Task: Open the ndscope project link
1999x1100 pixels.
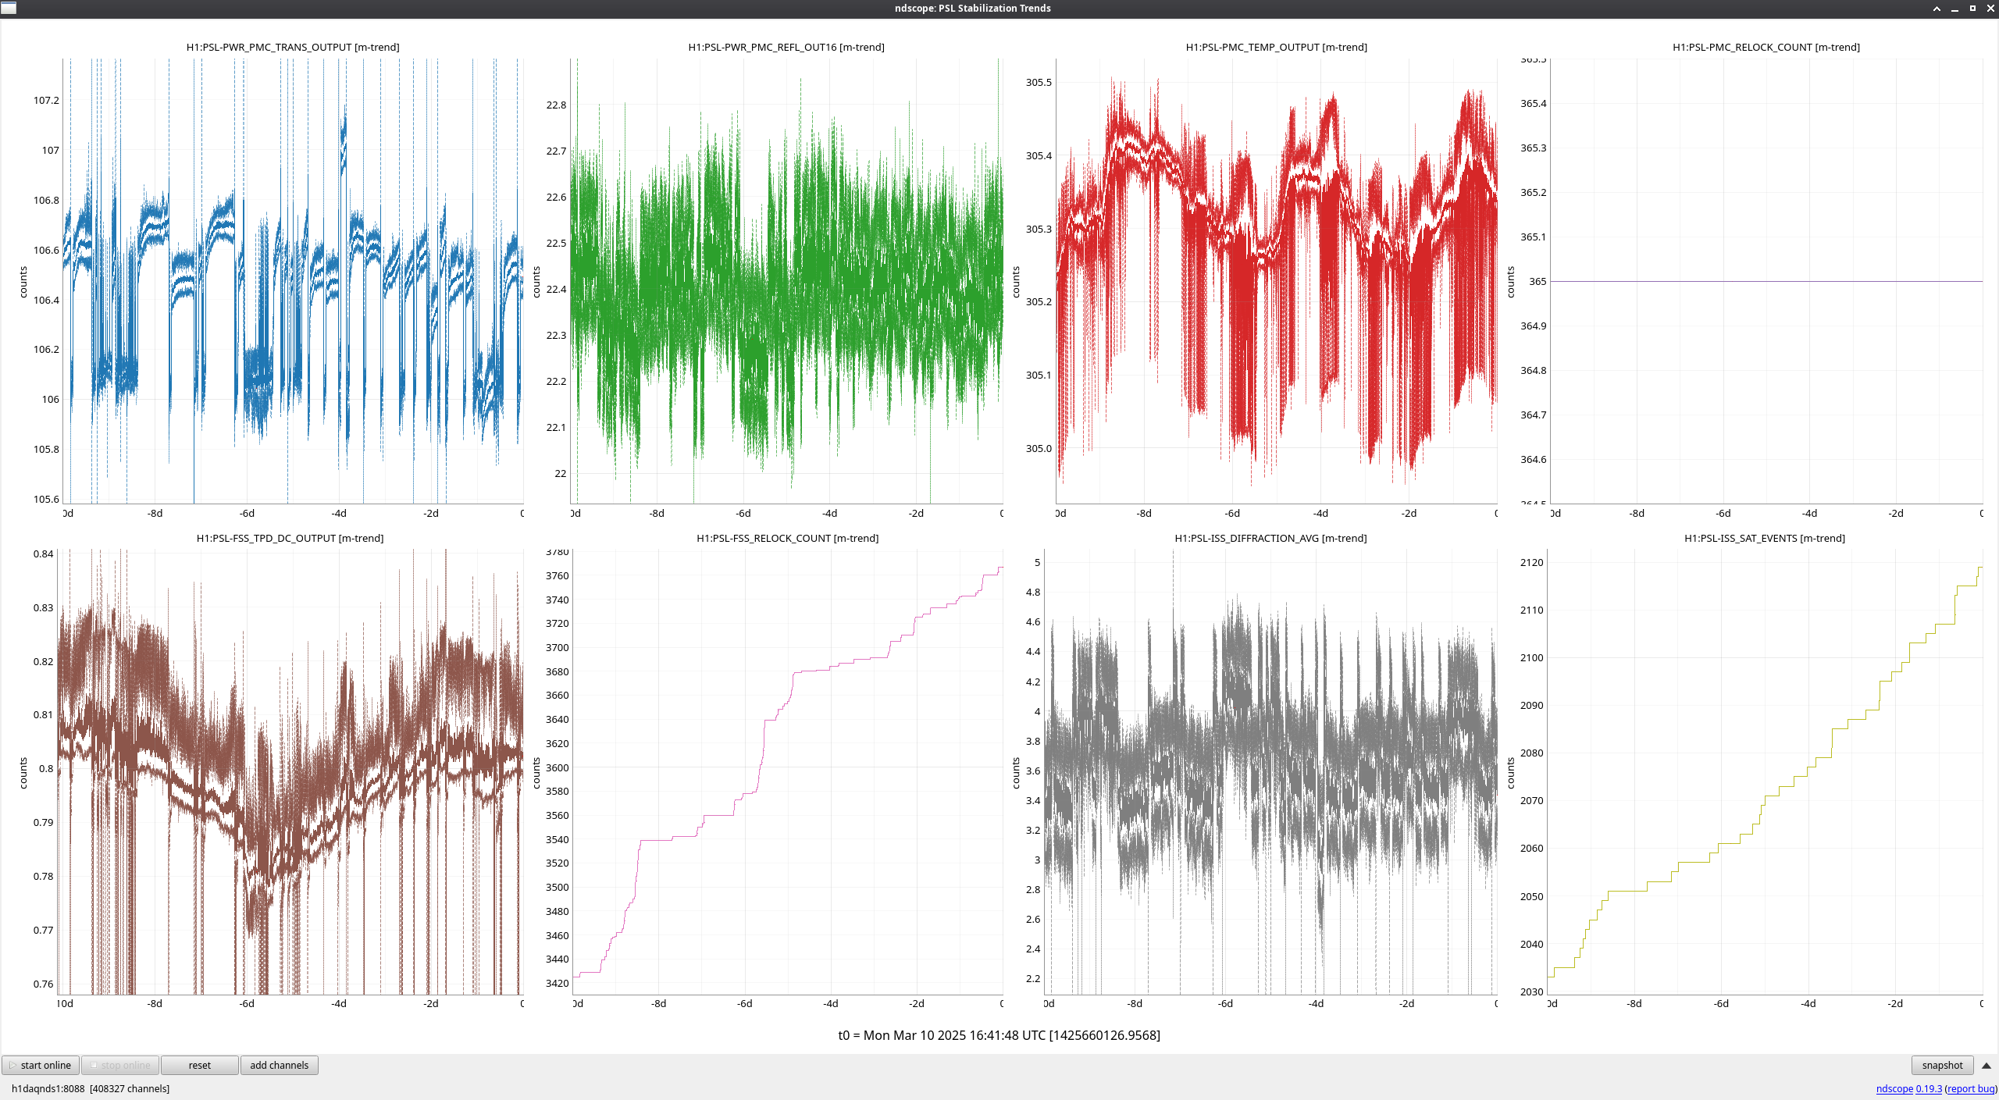Action: [1894, 1088]
